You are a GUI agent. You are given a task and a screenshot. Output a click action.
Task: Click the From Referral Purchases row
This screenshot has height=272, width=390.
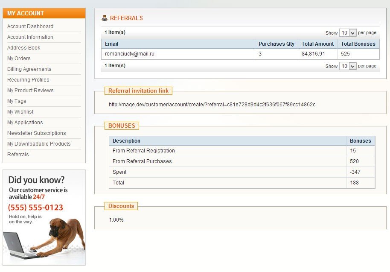click(242, 161)
